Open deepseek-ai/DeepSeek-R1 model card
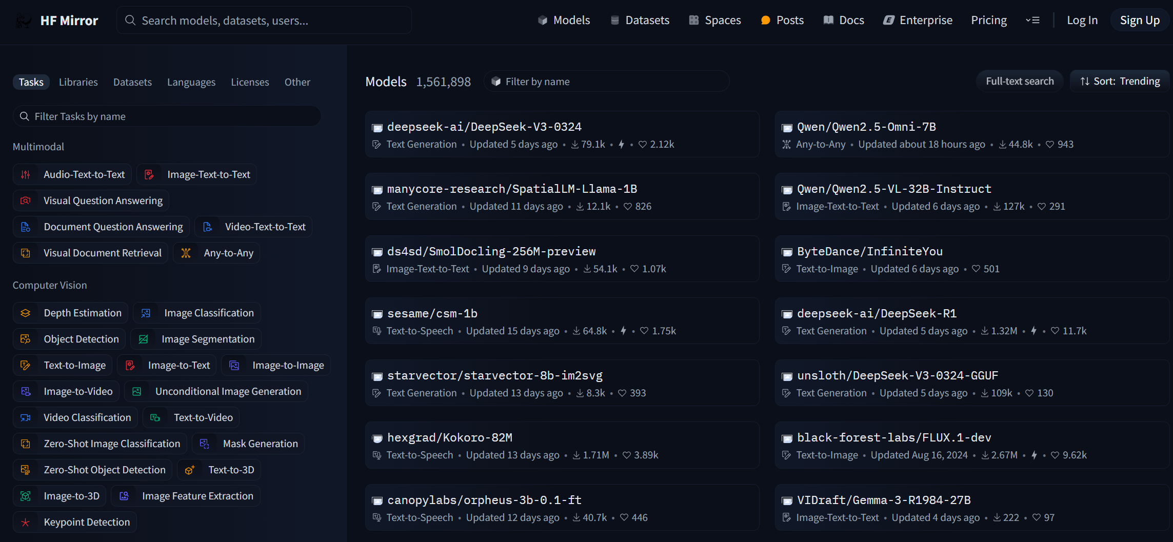The width and height of the screenshot is (1173, 542). [x=972, y=321]
